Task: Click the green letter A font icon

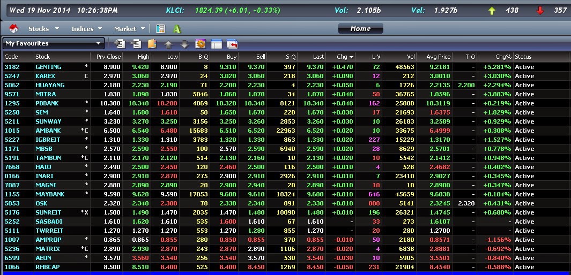Action: (x=177, y=29)
